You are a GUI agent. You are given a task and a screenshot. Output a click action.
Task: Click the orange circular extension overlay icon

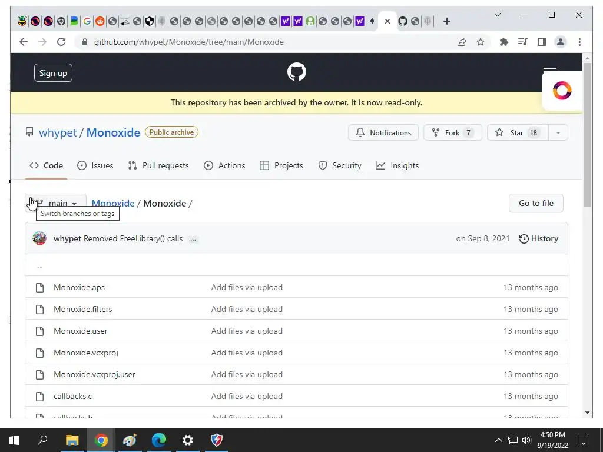tap(562, 91)
